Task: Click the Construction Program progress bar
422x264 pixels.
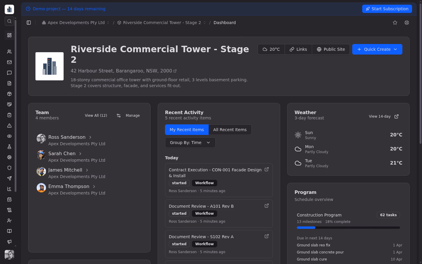Action: [x=348, y=228]
